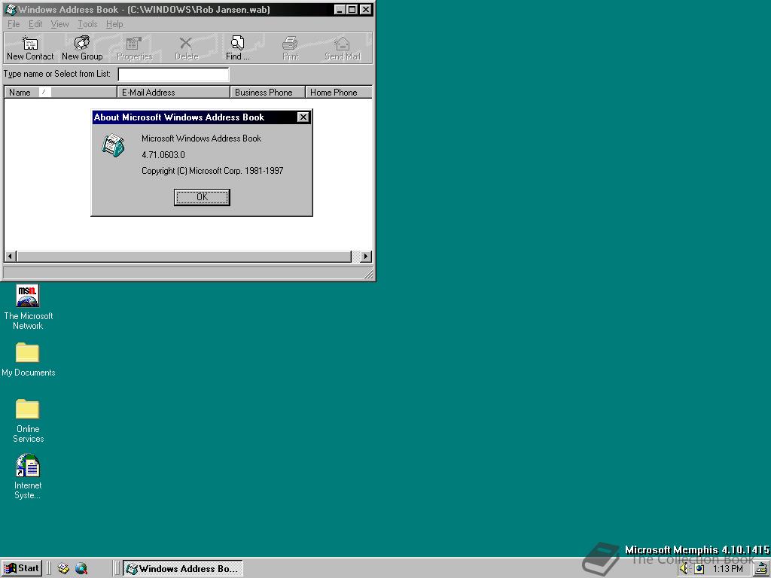Click the 1:13 PM taskbar clock
The height and width of the screenshot is (578, 771).
point(728,569)
